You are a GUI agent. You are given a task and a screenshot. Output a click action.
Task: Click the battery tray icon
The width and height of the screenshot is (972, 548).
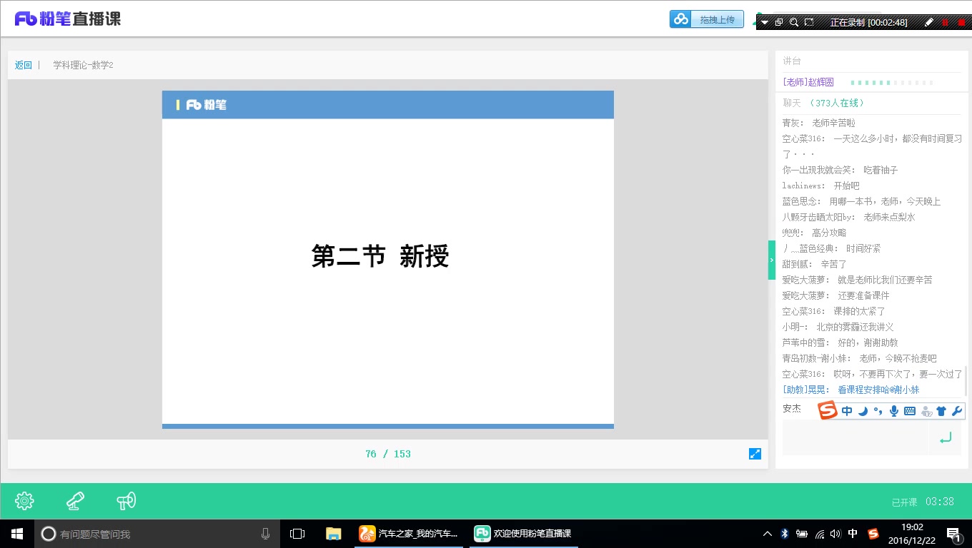(802, 534)
